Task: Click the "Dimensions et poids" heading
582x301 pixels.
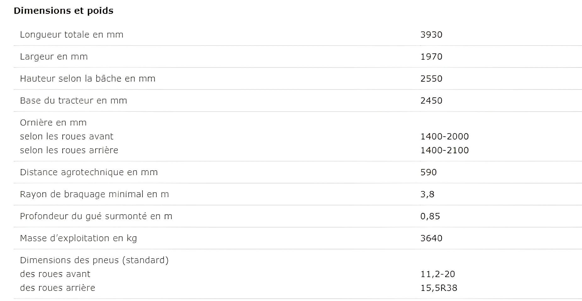Action: coord(63,11)
